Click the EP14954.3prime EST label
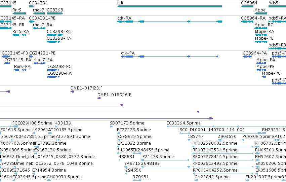Screen dimensions: 286x182 point(49,171)
